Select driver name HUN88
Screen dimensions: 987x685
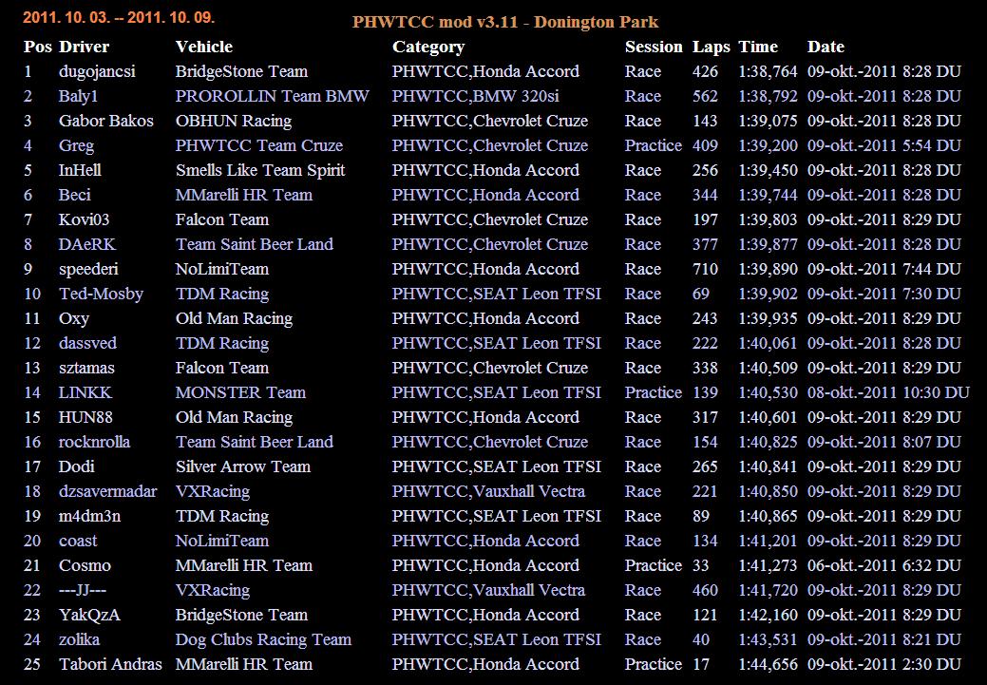pos(85,417)
